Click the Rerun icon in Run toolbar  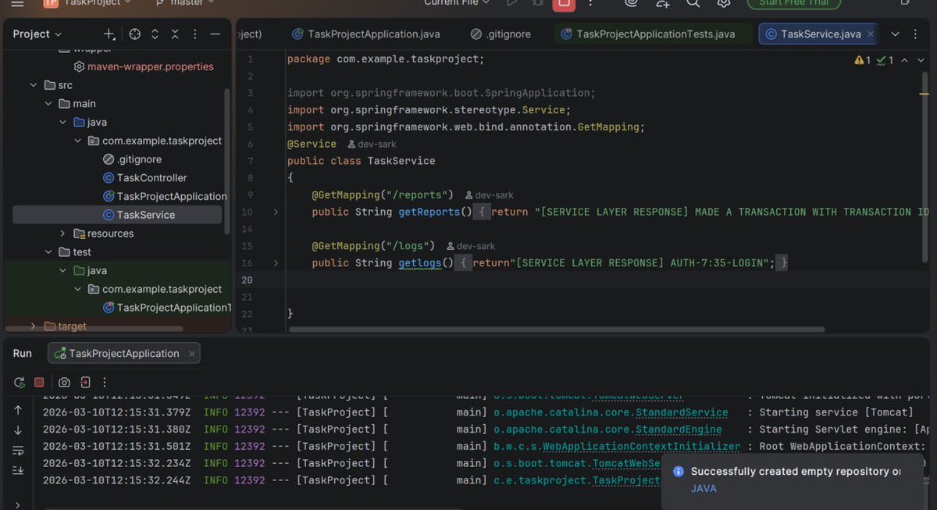[20, 383]
